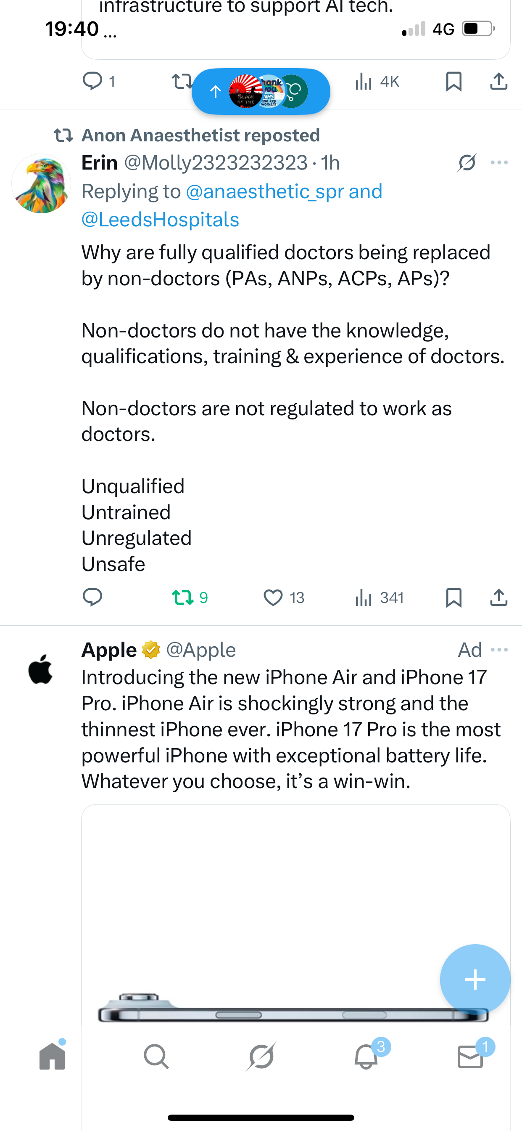Open Erin's profile picture
Screen dimensions: 522x1131
click(41, 183)
